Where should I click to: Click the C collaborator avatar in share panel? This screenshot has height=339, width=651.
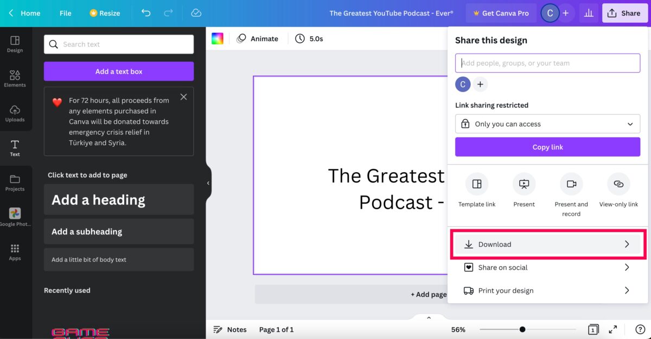tap(463, 84)
